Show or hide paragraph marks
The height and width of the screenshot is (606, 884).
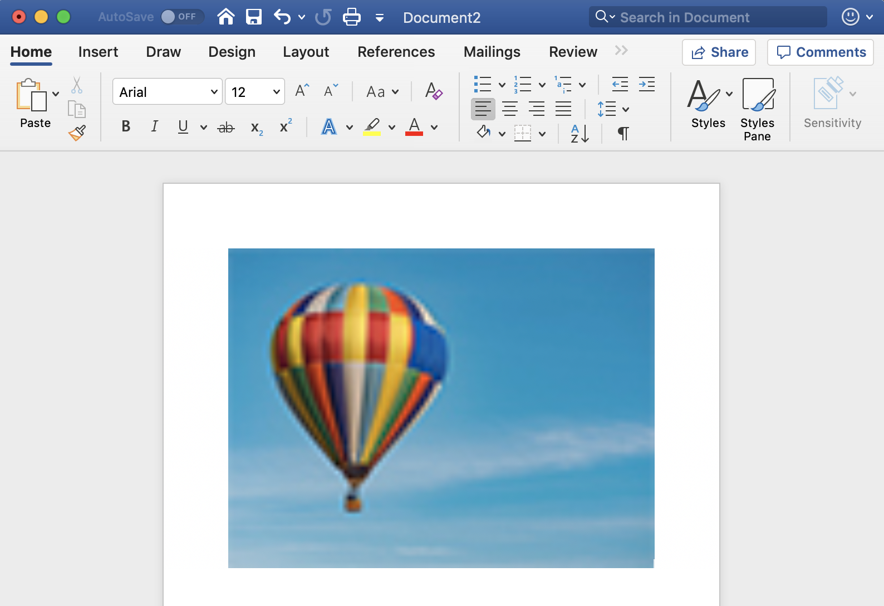[623, 133]
